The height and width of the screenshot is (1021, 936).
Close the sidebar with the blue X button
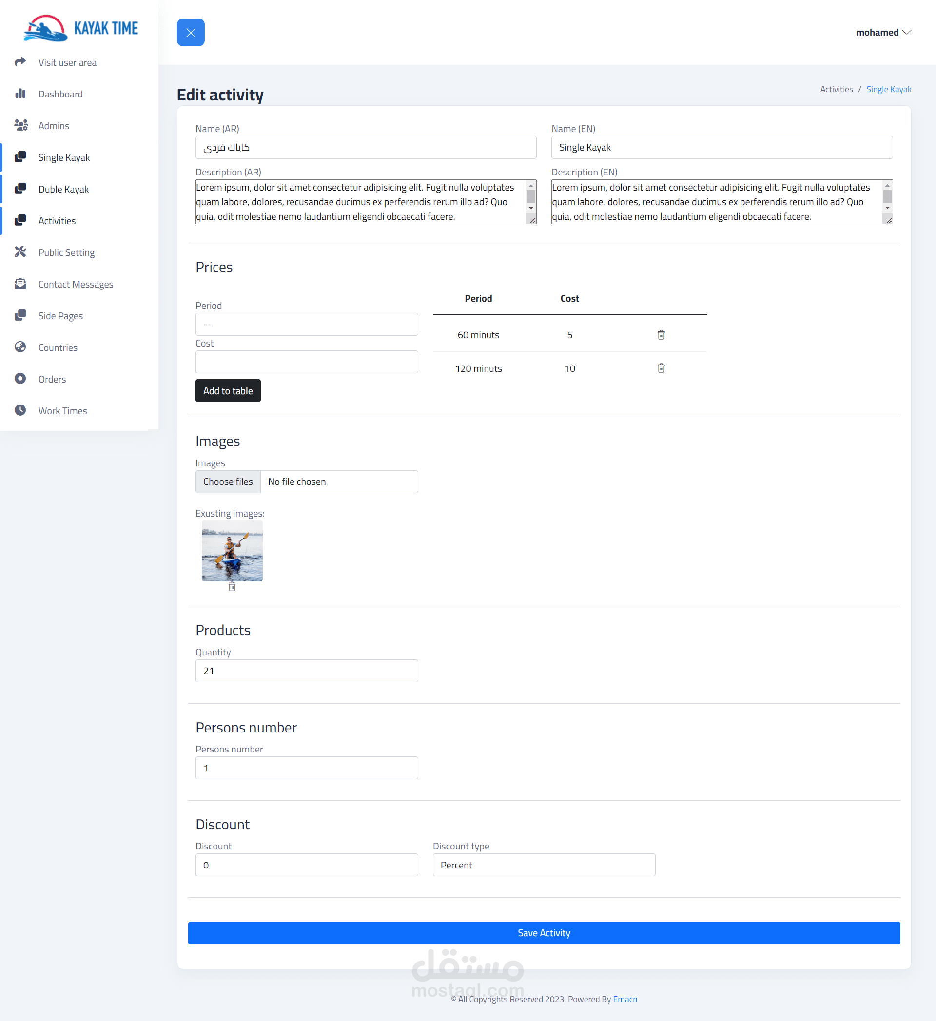[191, 33]
